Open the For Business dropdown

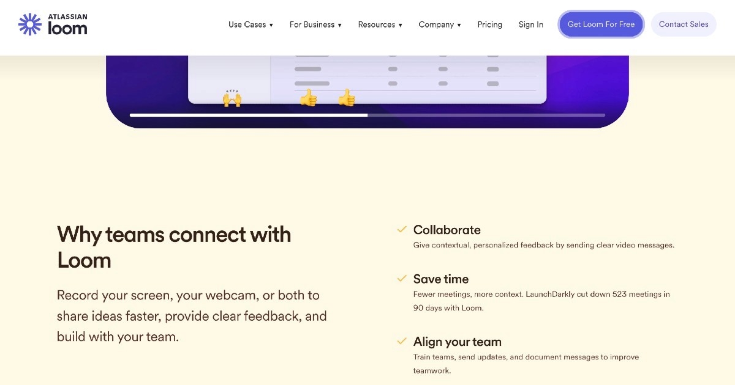pos(315,24)
